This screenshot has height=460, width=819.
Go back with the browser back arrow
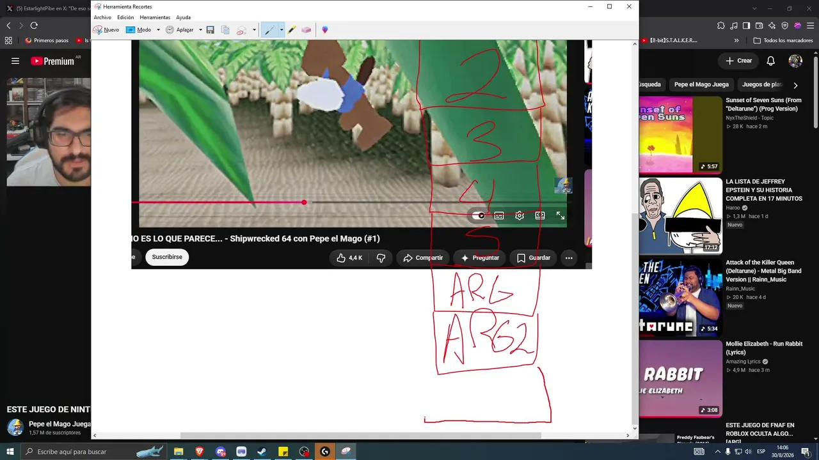[8, 26]
